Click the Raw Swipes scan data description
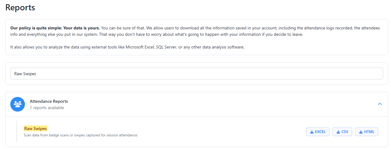 tap(81, 135)
